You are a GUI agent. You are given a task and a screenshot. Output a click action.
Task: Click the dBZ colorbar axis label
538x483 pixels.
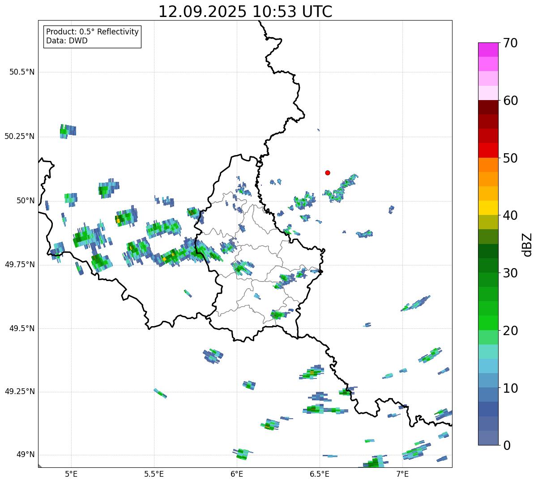[x=527, y=244]
